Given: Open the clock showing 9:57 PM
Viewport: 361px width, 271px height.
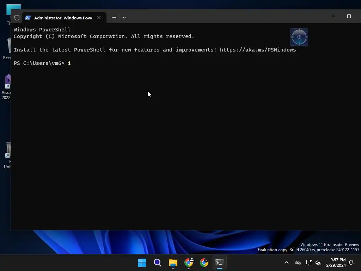Looking at the screenshot, I should 336,263.
